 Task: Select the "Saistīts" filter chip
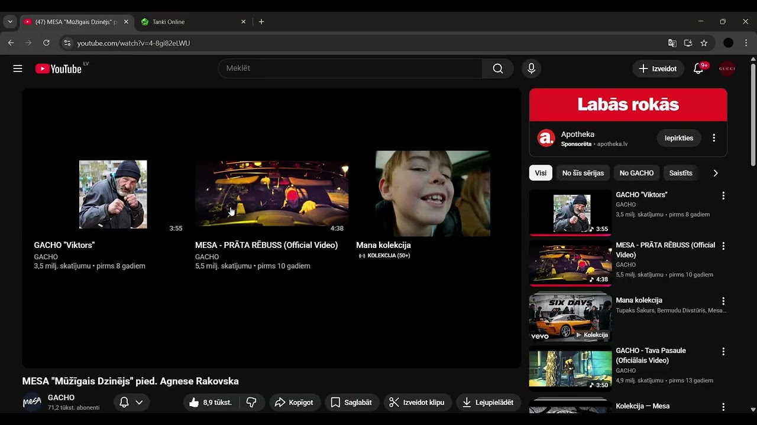pyautogui.click(x=681, y=173)
